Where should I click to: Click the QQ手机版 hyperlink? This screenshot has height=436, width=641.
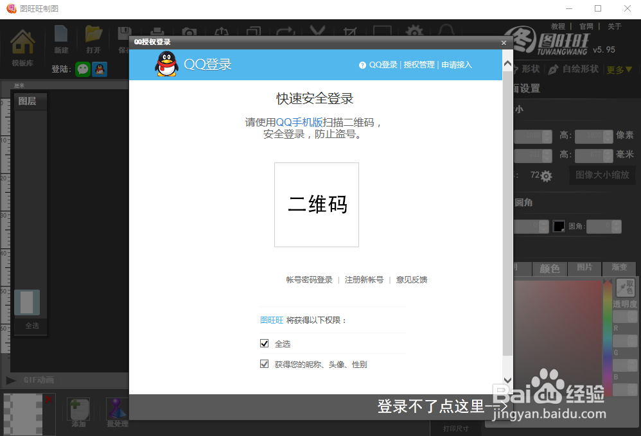tap(299, 122)
